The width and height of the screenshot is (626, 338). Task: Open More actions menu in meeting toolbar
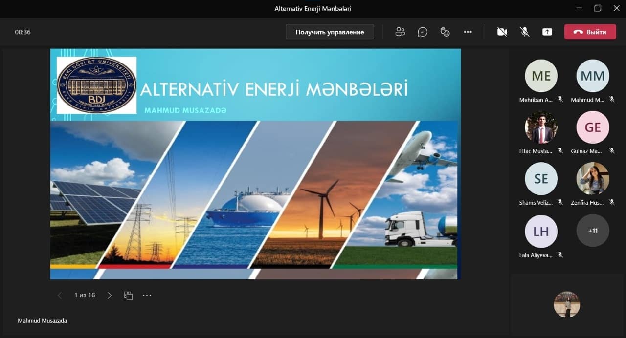click(x=468, y=32)
